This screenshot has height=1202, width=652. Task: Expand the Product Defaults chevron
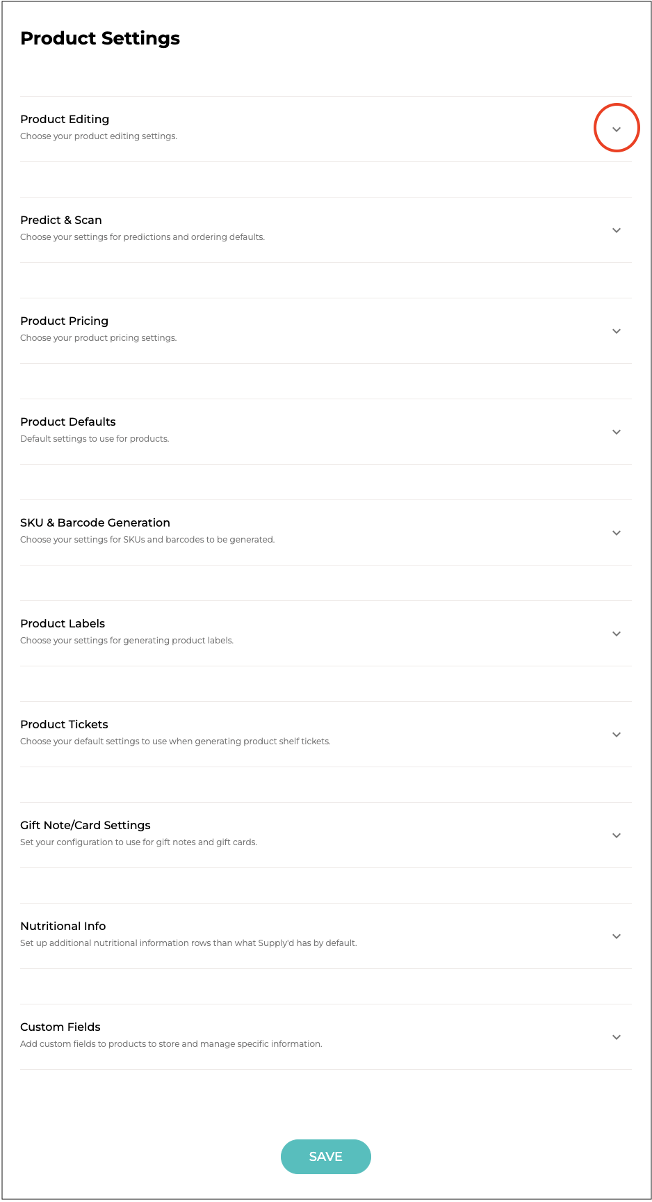coord(616,432)
